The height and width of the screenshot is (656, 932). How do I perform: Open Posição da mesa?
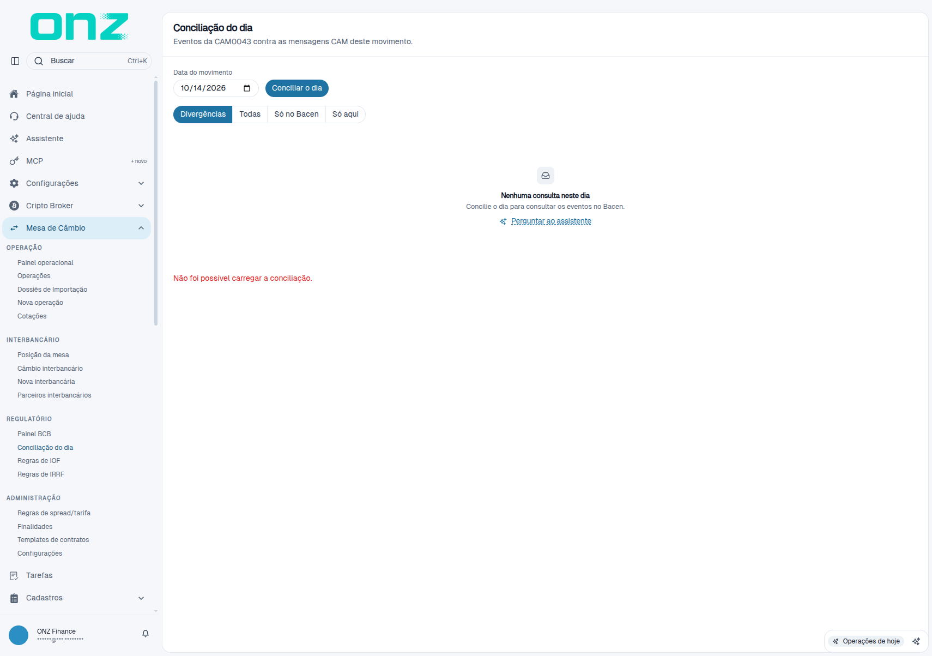click(x=43, y=355)
